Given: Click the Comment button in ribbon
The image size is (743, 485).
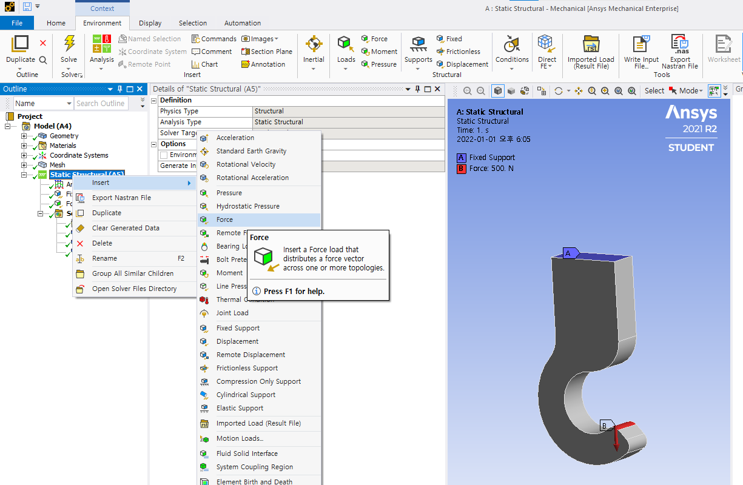Looking at the screenshot, I should click(212, 52).
